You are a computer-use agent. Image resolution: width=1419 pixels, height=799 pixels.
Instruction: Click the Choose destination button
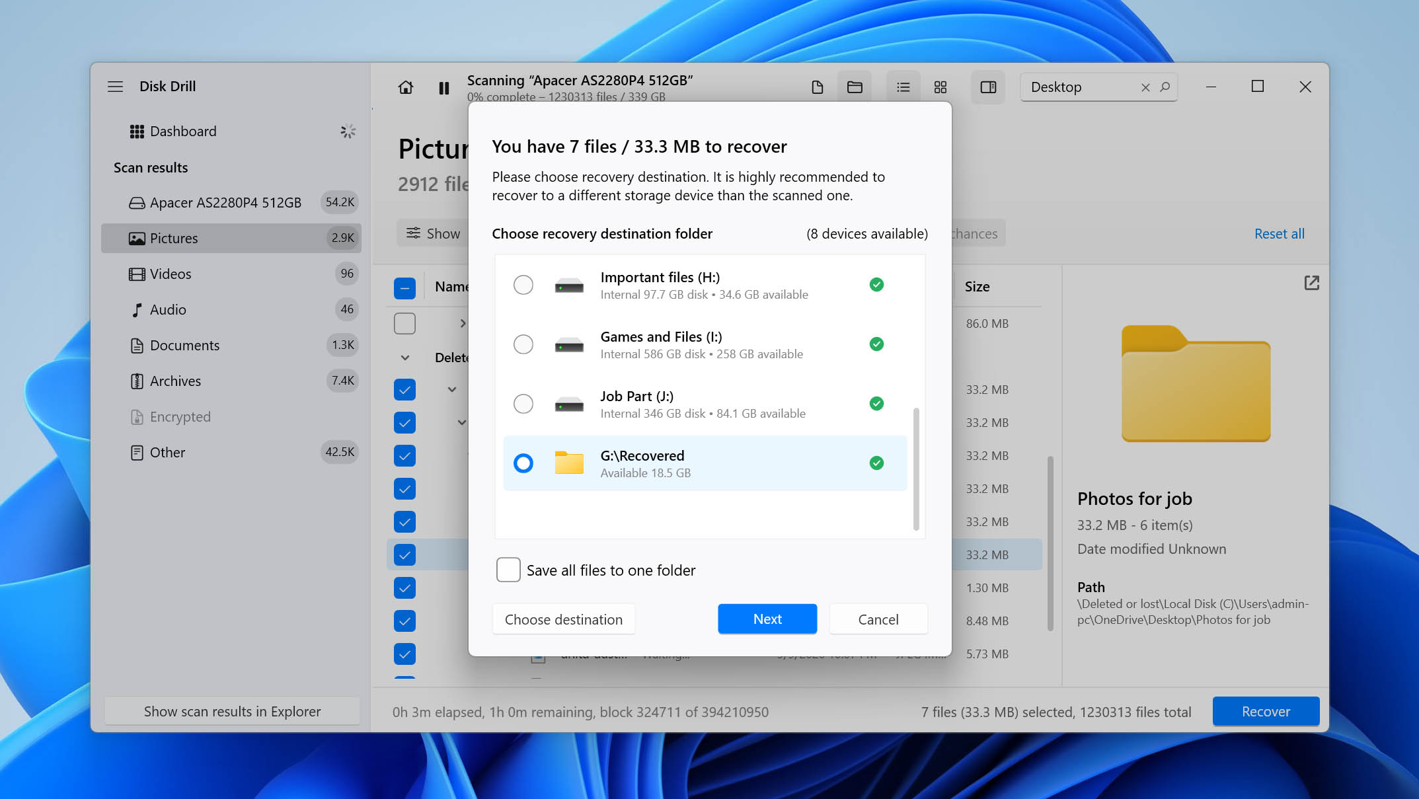564,619
